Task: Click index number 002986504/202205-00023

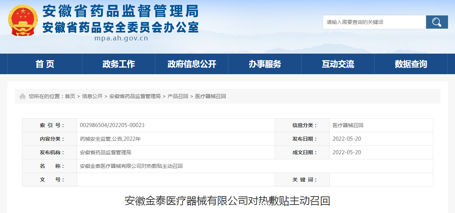Action: (112, 125)
